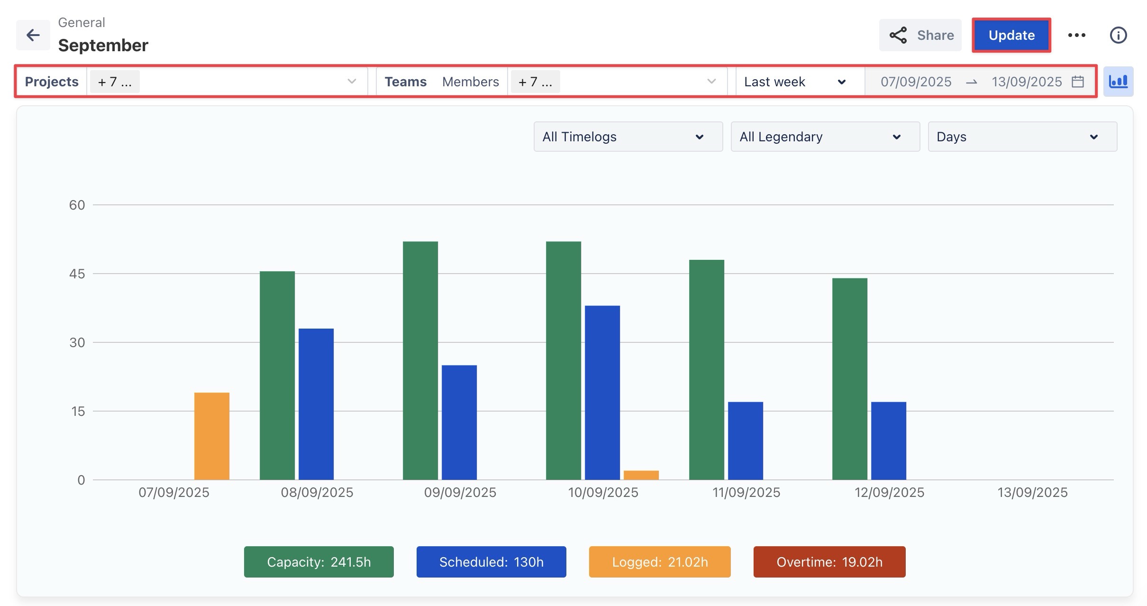Open the All Timelogs dropdown
The image size is (1147, 606).
click(628, 137)
